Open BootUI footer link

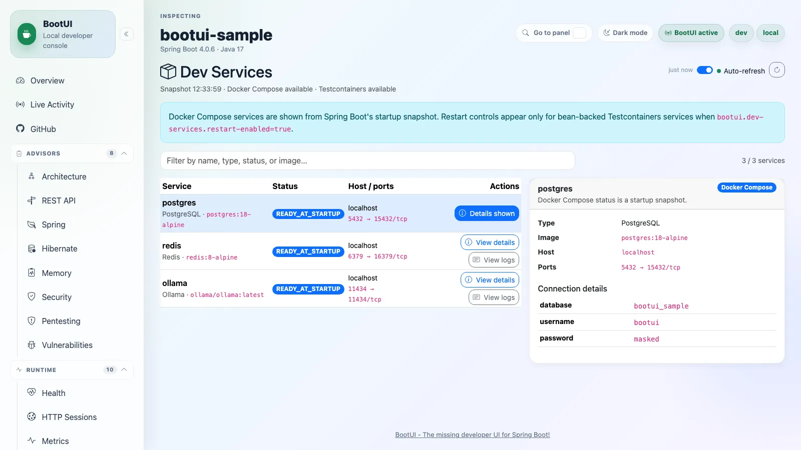pos(472,434)
